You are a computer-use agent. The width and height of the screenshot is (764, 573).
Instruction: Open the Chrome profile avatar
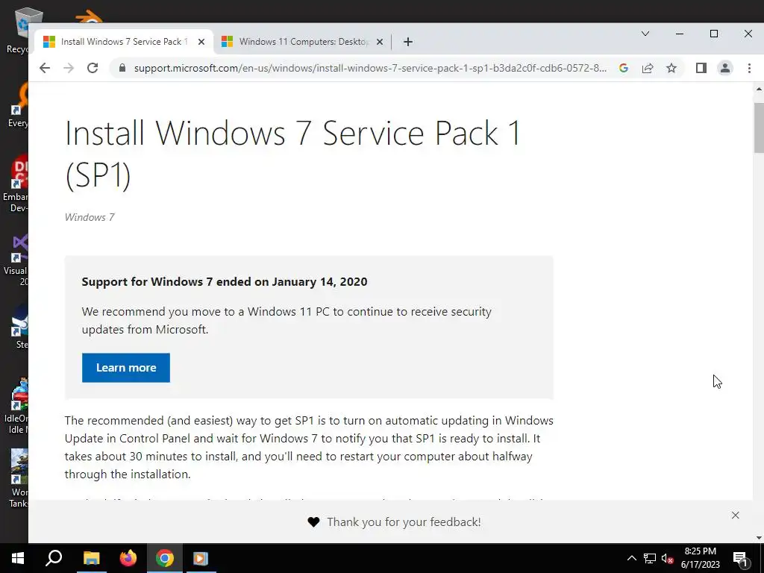click(x=724, y=68)
